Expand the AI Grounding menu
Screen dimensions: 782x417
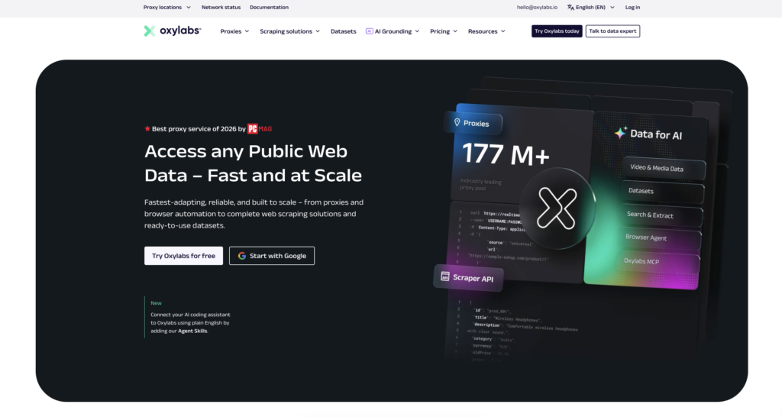[393, 31]
